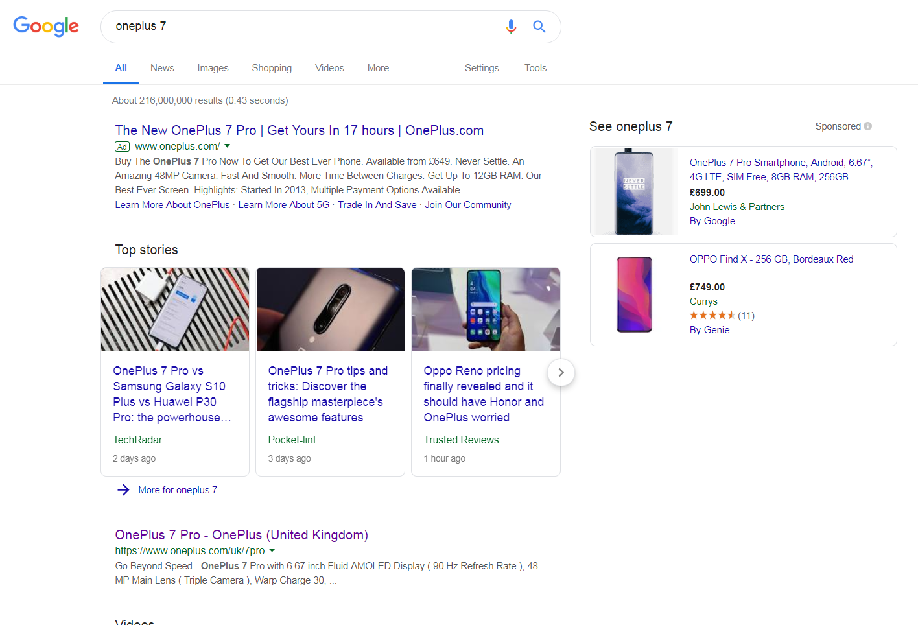Open TechRadar story OnePlus 7 Pro vs Samsung
The image size is (918, 625).
click(172, 394)
